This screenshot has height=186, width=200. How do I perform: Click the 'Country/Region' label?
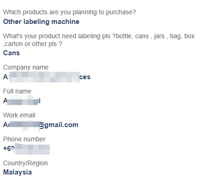pyautogui.click(x=25, y=163)
